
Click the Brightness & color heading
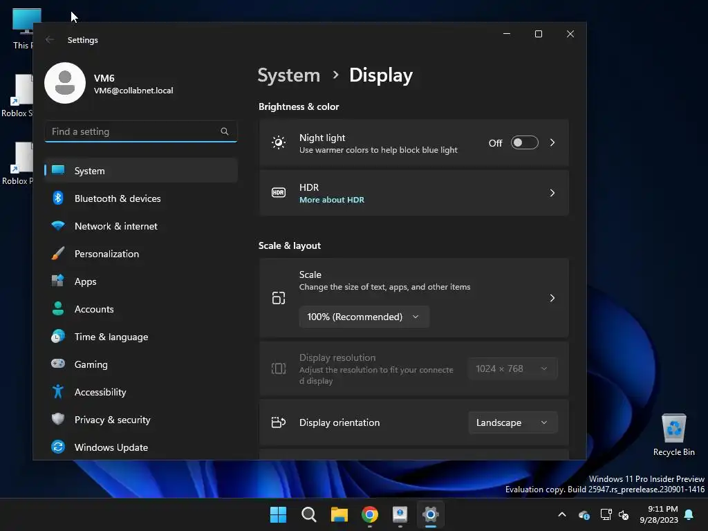(x=299, y=106)
